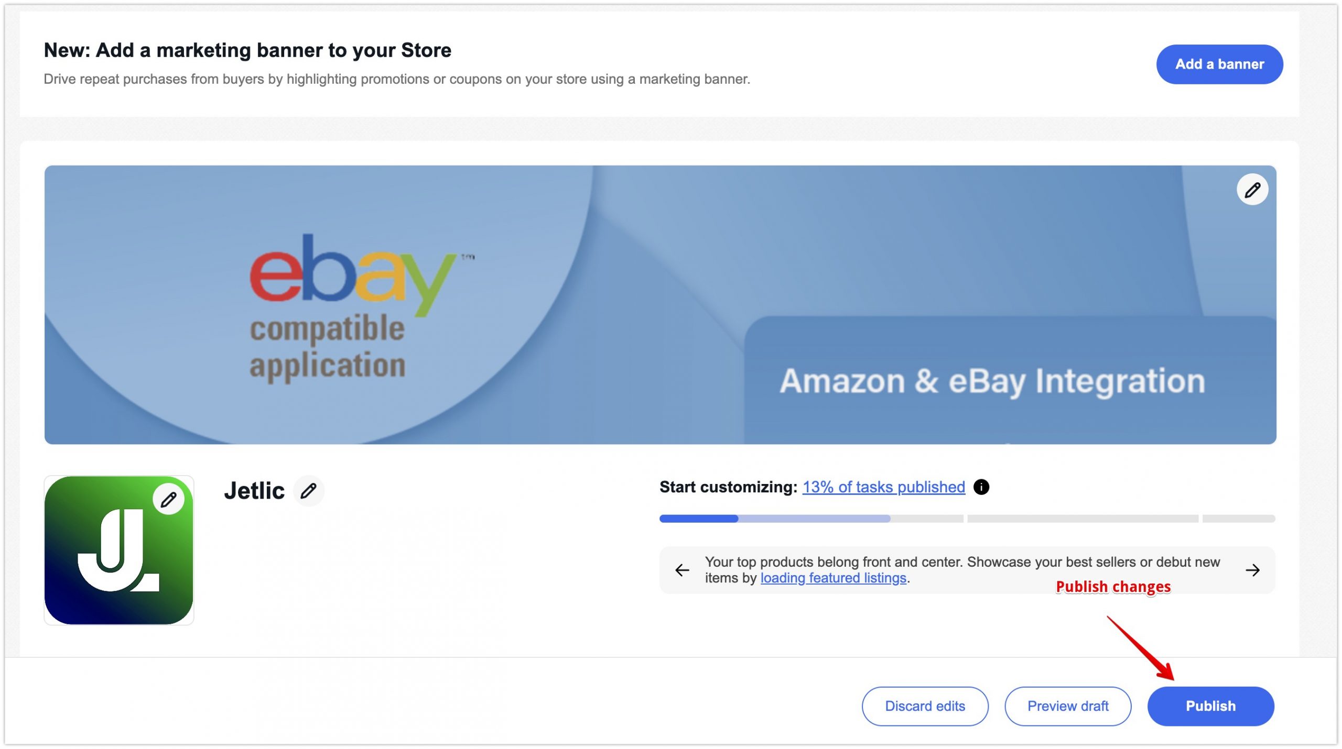The height and width of the screenshot is (749, 1342).
Task: Preview the store draft
Action: (1068, 706)
